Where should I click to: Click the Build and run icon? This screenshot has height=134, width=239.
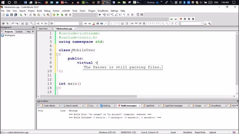[62, 15]
